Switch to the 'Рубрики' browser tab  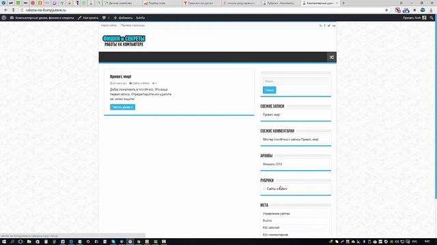281,3
